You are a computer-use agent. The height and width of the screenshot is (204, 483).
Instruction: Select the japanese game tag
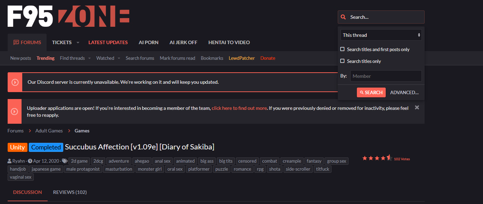click(x=46, y=169)
